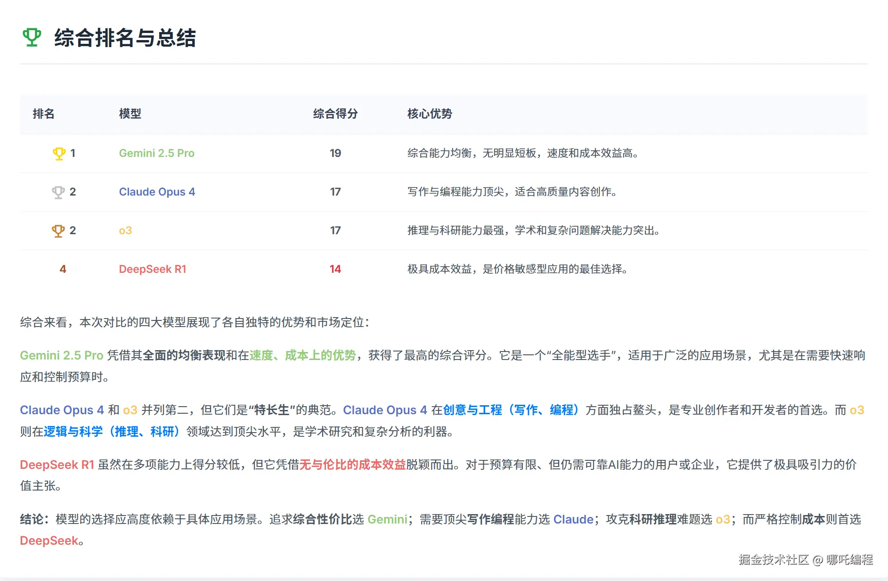Image resolution: width=888 pixels, height=581 pixels.
Task: Select the heading 综合排名与总结
Action: click(125, 38)
